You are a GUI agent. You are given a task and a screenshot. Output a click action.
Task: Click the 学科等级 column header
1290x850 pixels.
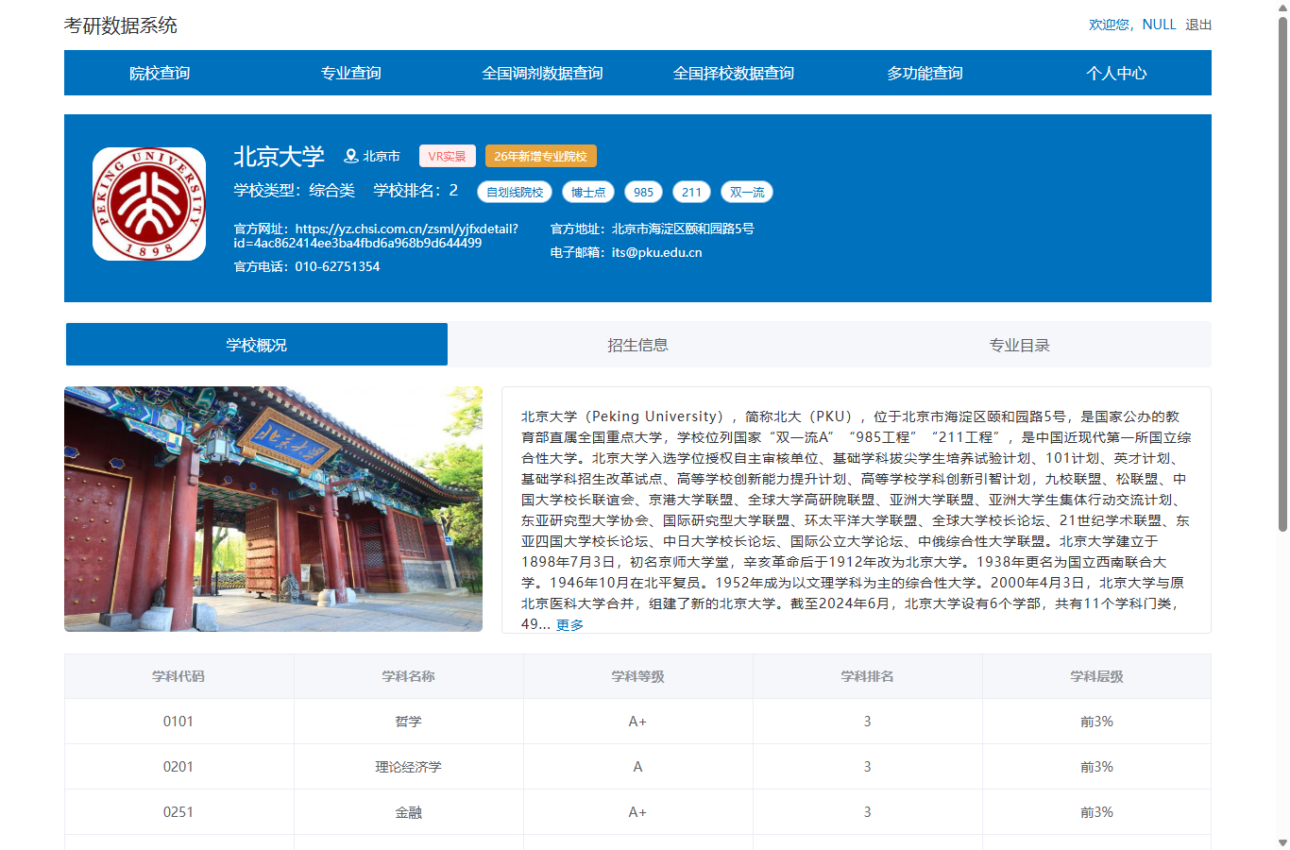pyautogui.click(x=638, y=676)
